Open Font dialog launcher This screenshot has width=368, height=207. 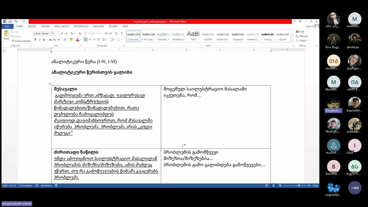(81, 46)
